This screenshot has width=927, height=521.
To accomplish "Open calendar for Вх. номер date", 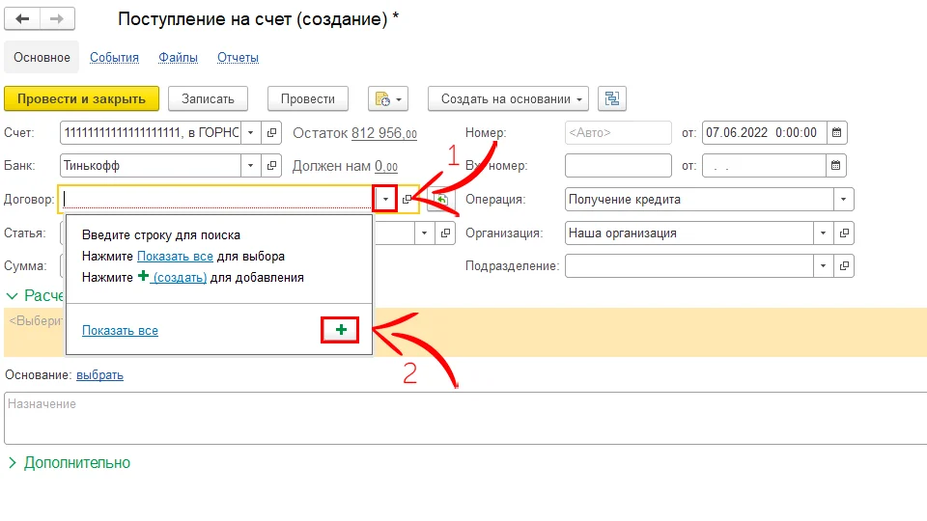I will tap(836, 165).
